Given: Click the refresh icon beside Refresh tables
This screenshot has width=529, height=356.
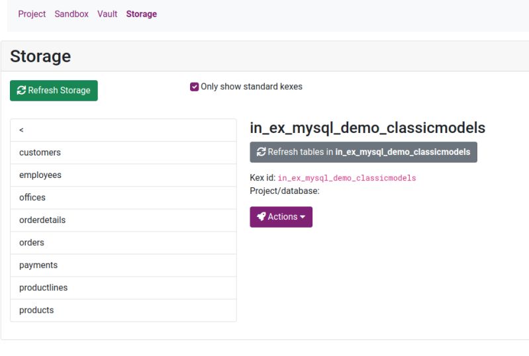Looking at the screenshot, I should (262, 152).
